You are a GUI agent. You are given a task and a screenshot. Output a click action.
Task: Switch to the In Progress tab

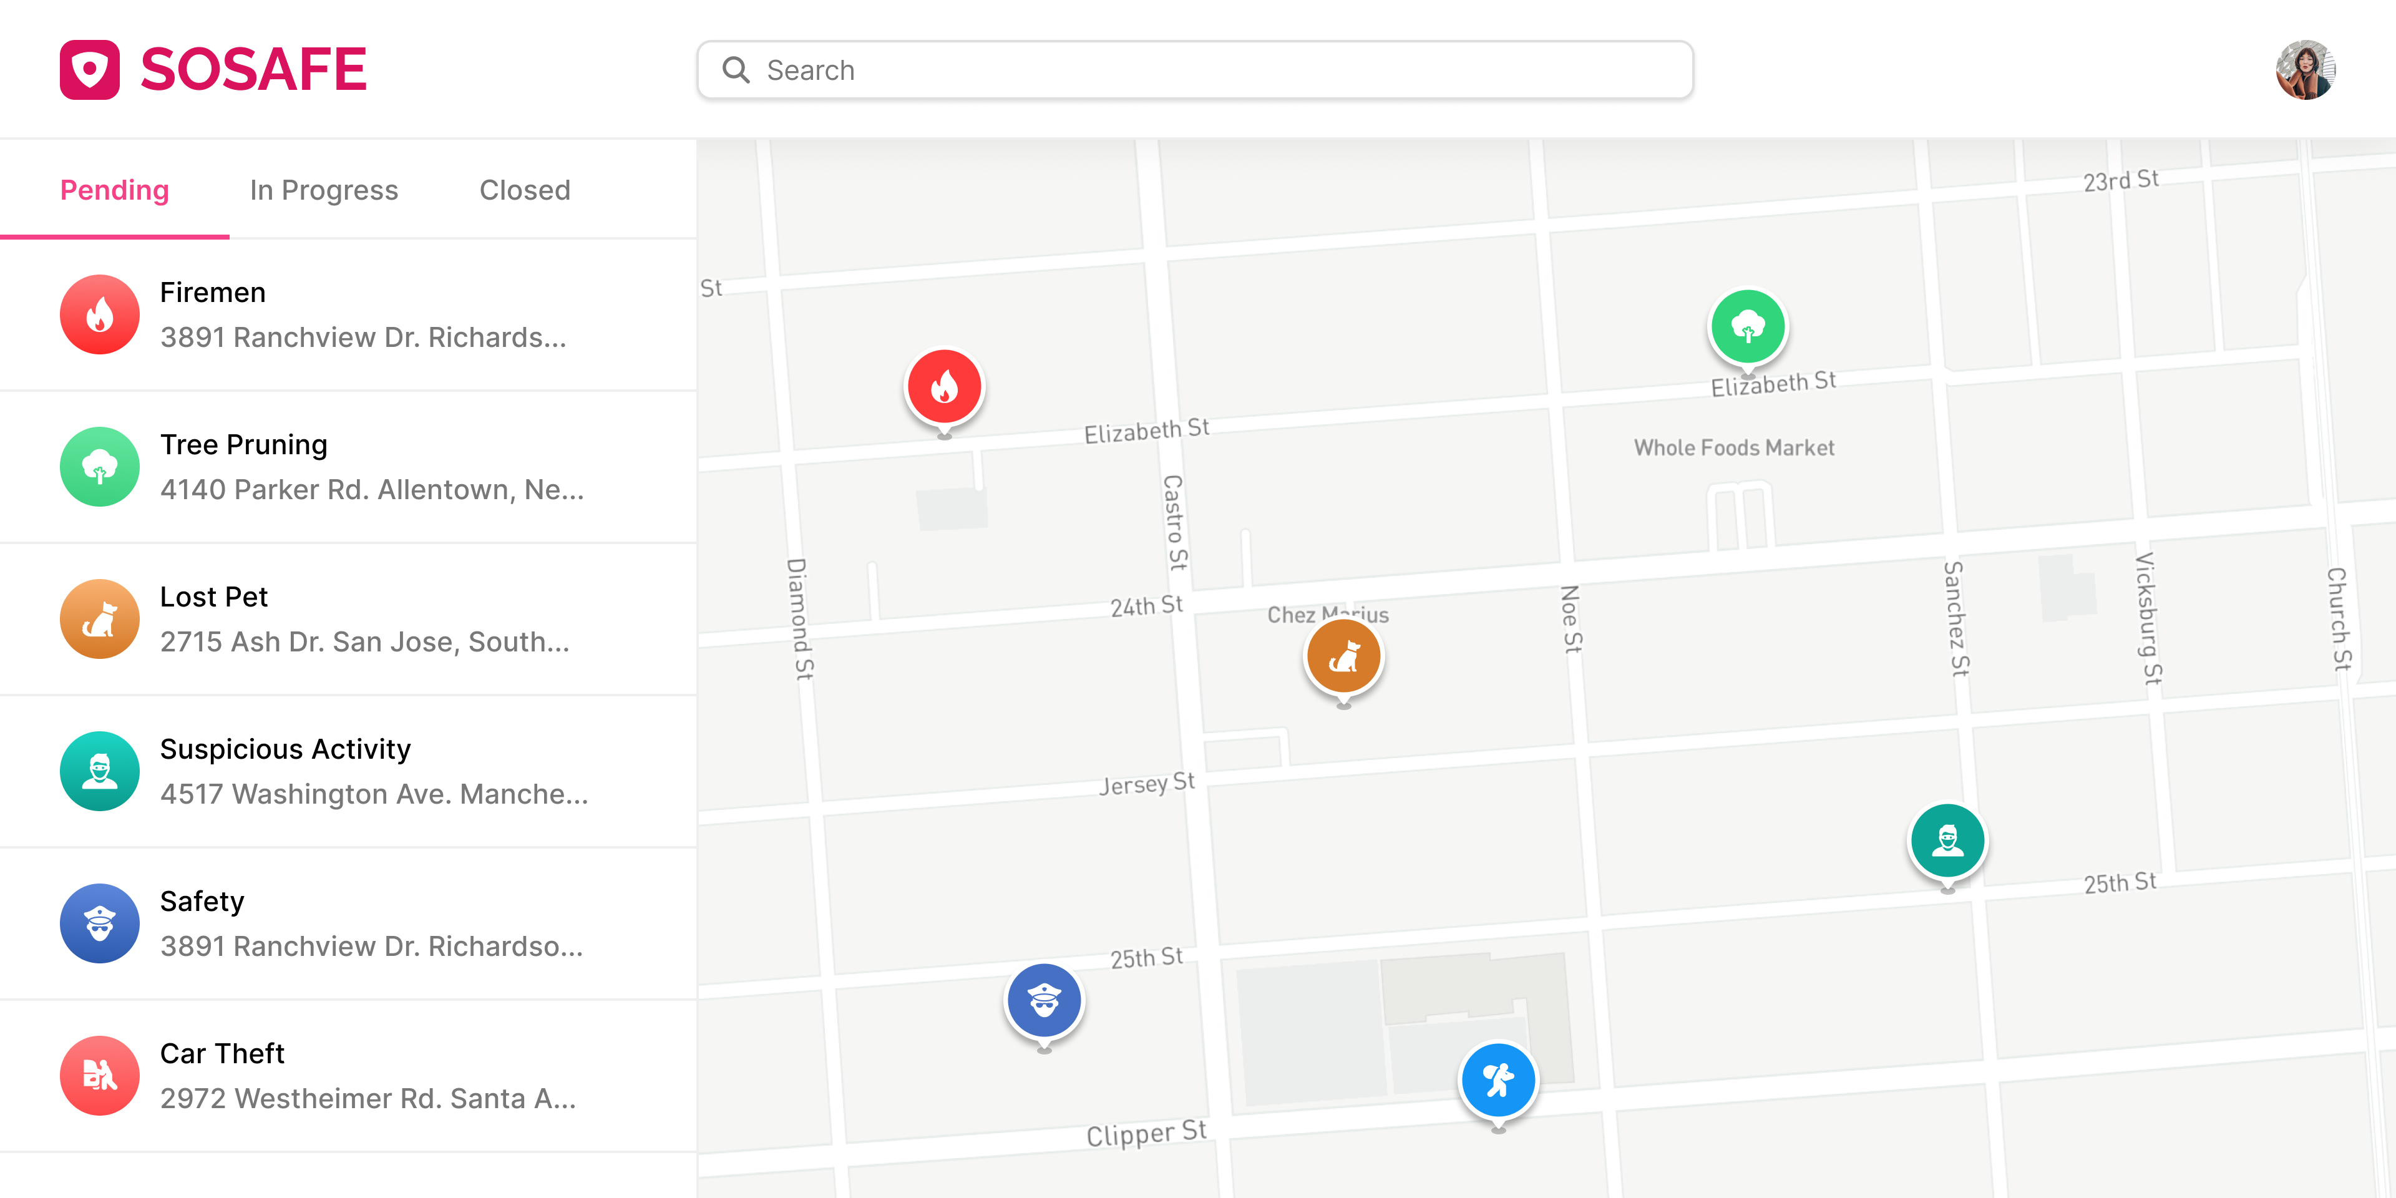pyautogui.click(x=324, y=190)
